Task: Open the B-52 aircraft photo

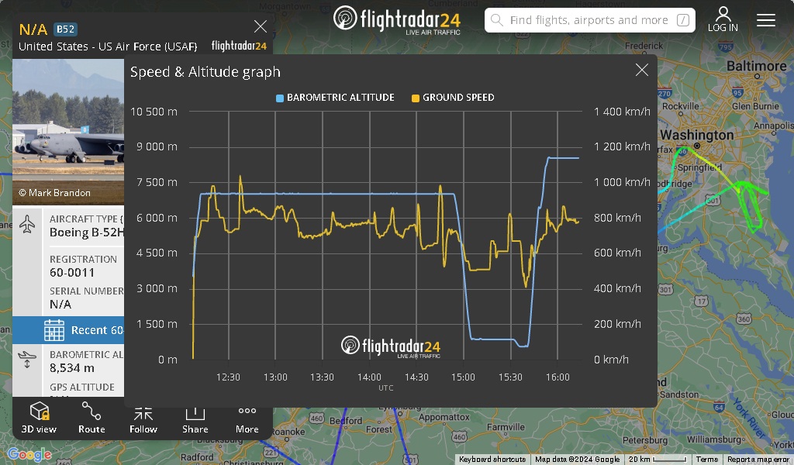Action: [68, 132]
